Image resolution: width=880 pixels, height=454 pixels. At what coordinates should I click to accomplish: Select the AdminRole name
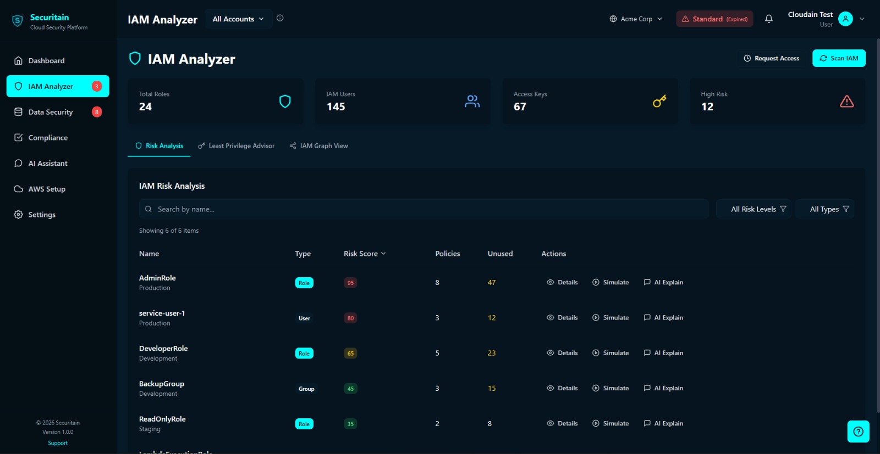pyautogui.click(x=157, y=278)
